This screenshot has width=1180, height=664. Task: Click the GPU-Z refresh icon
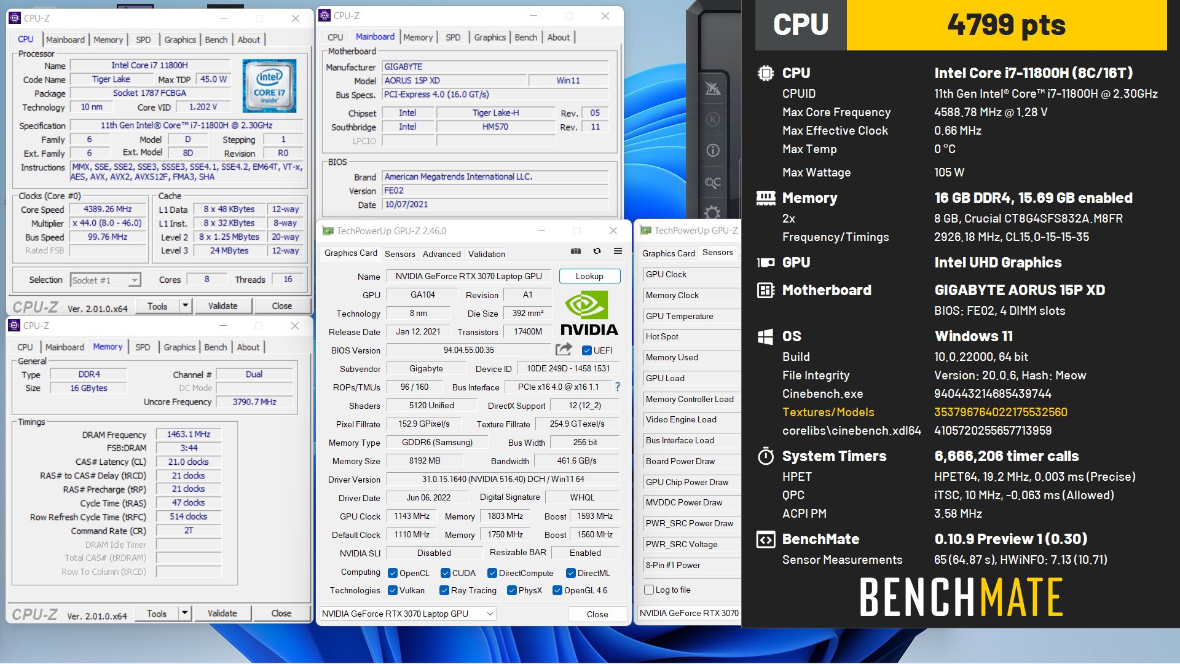pyautogui.click(x=597, y=251)
